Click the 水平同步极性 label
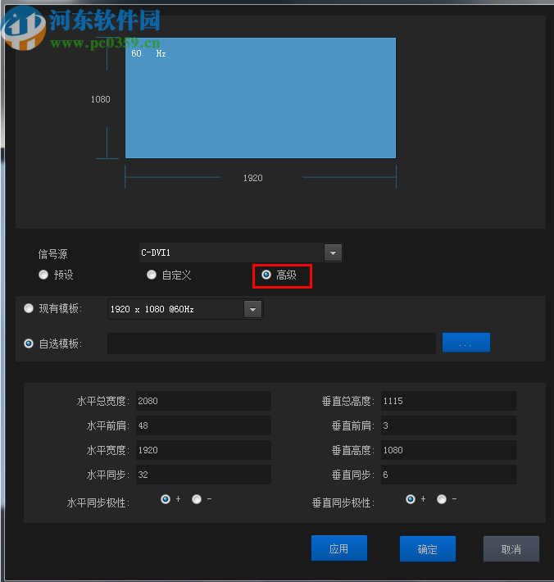The width and height of the screenshot is (554, 582). click(98, 503)
